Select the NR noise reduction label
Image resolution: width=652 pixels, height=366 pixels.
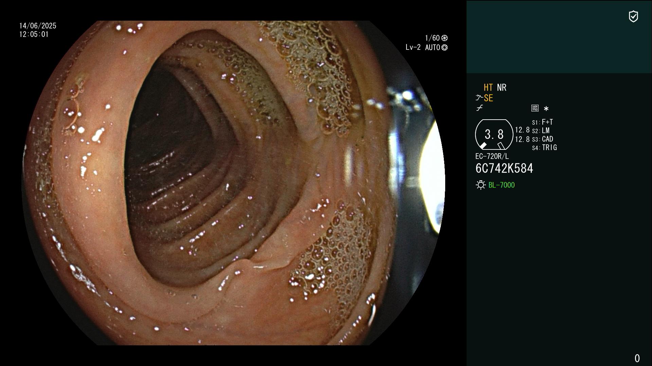tap(502, 87)
